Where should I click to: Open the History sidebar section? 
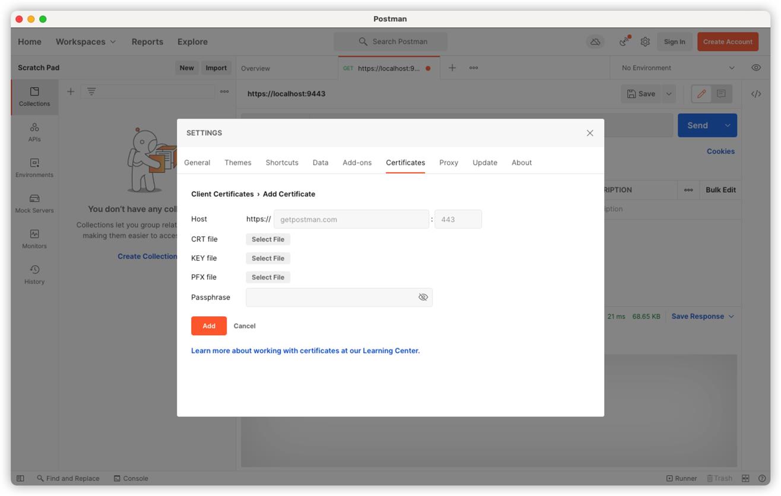click(34, 275)
